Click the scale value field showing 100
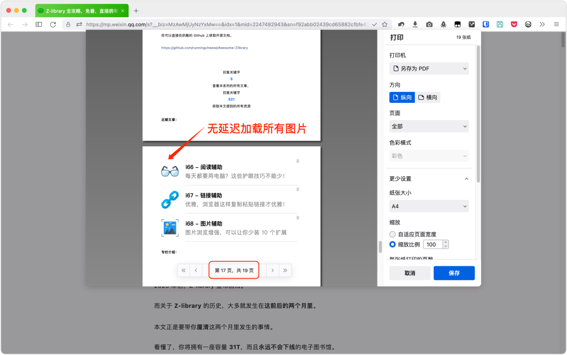This screenshot has width=567, height=355. click(433, 244)
